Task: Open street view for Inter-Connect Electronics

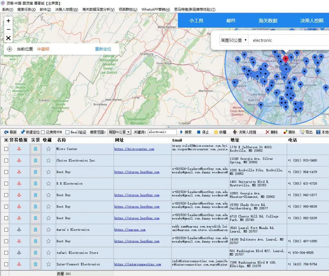Action: (x=35, y=264)
